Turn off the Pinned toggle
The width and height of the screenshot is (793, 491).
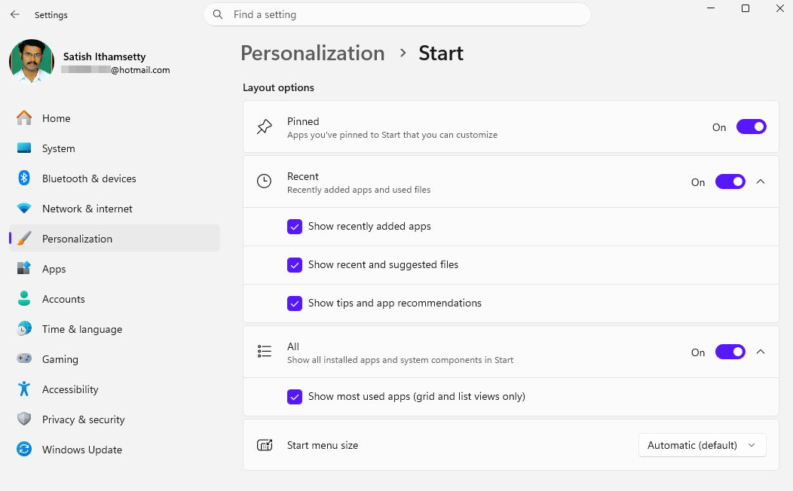point(751,127)
